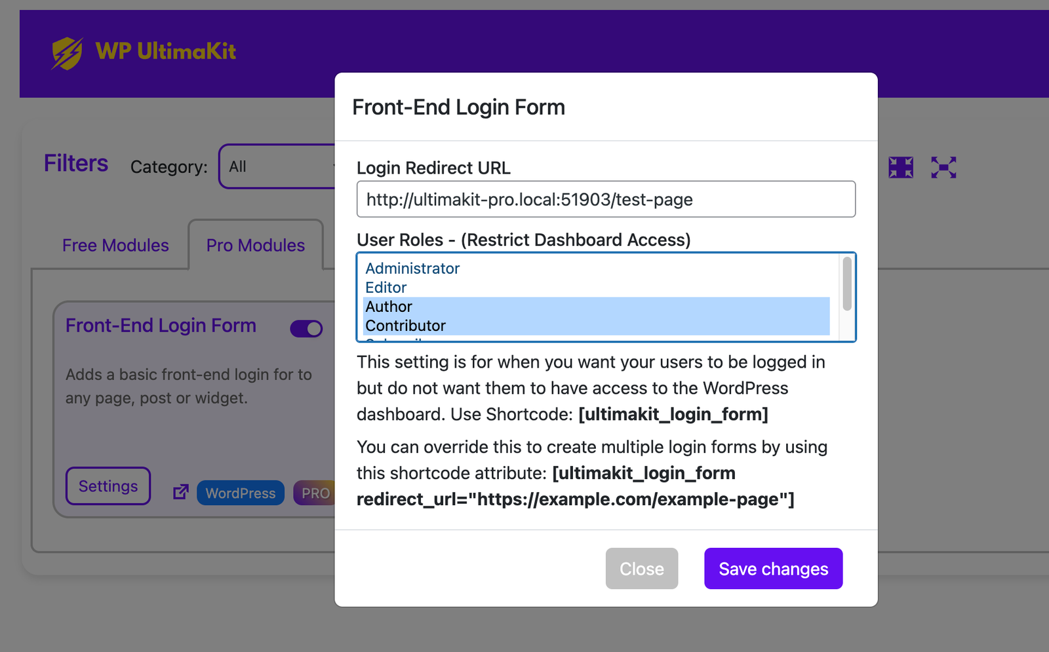1049x652 pixels.
Task: Click the WordPress badge on the module card
Action: 240,493
